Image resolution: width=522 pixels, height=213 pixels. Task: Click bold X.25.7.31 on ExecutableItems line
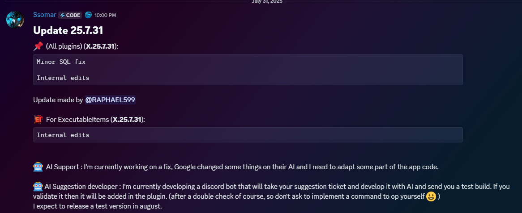(x=128, y=120)
